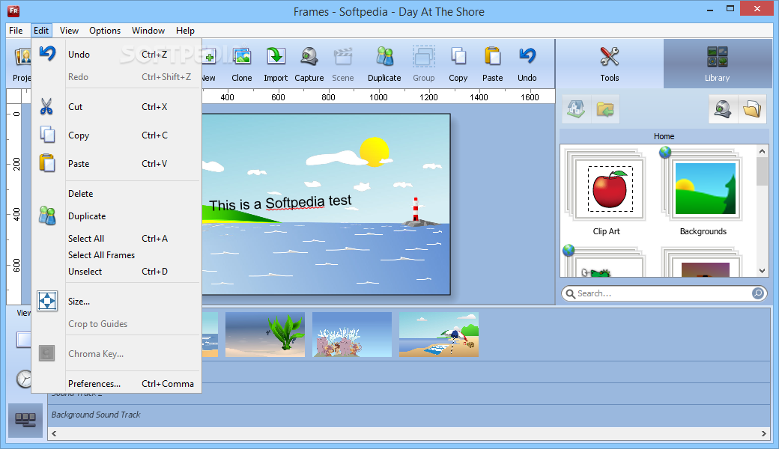Choose Crop to Guides
Viewport: 779px width, 449px height.
117,324
